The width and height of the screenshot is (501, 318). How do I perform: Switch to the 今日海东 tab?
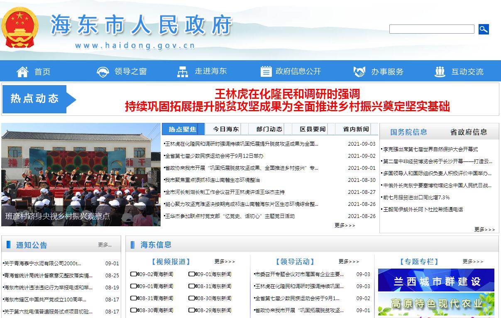(226, 129)
